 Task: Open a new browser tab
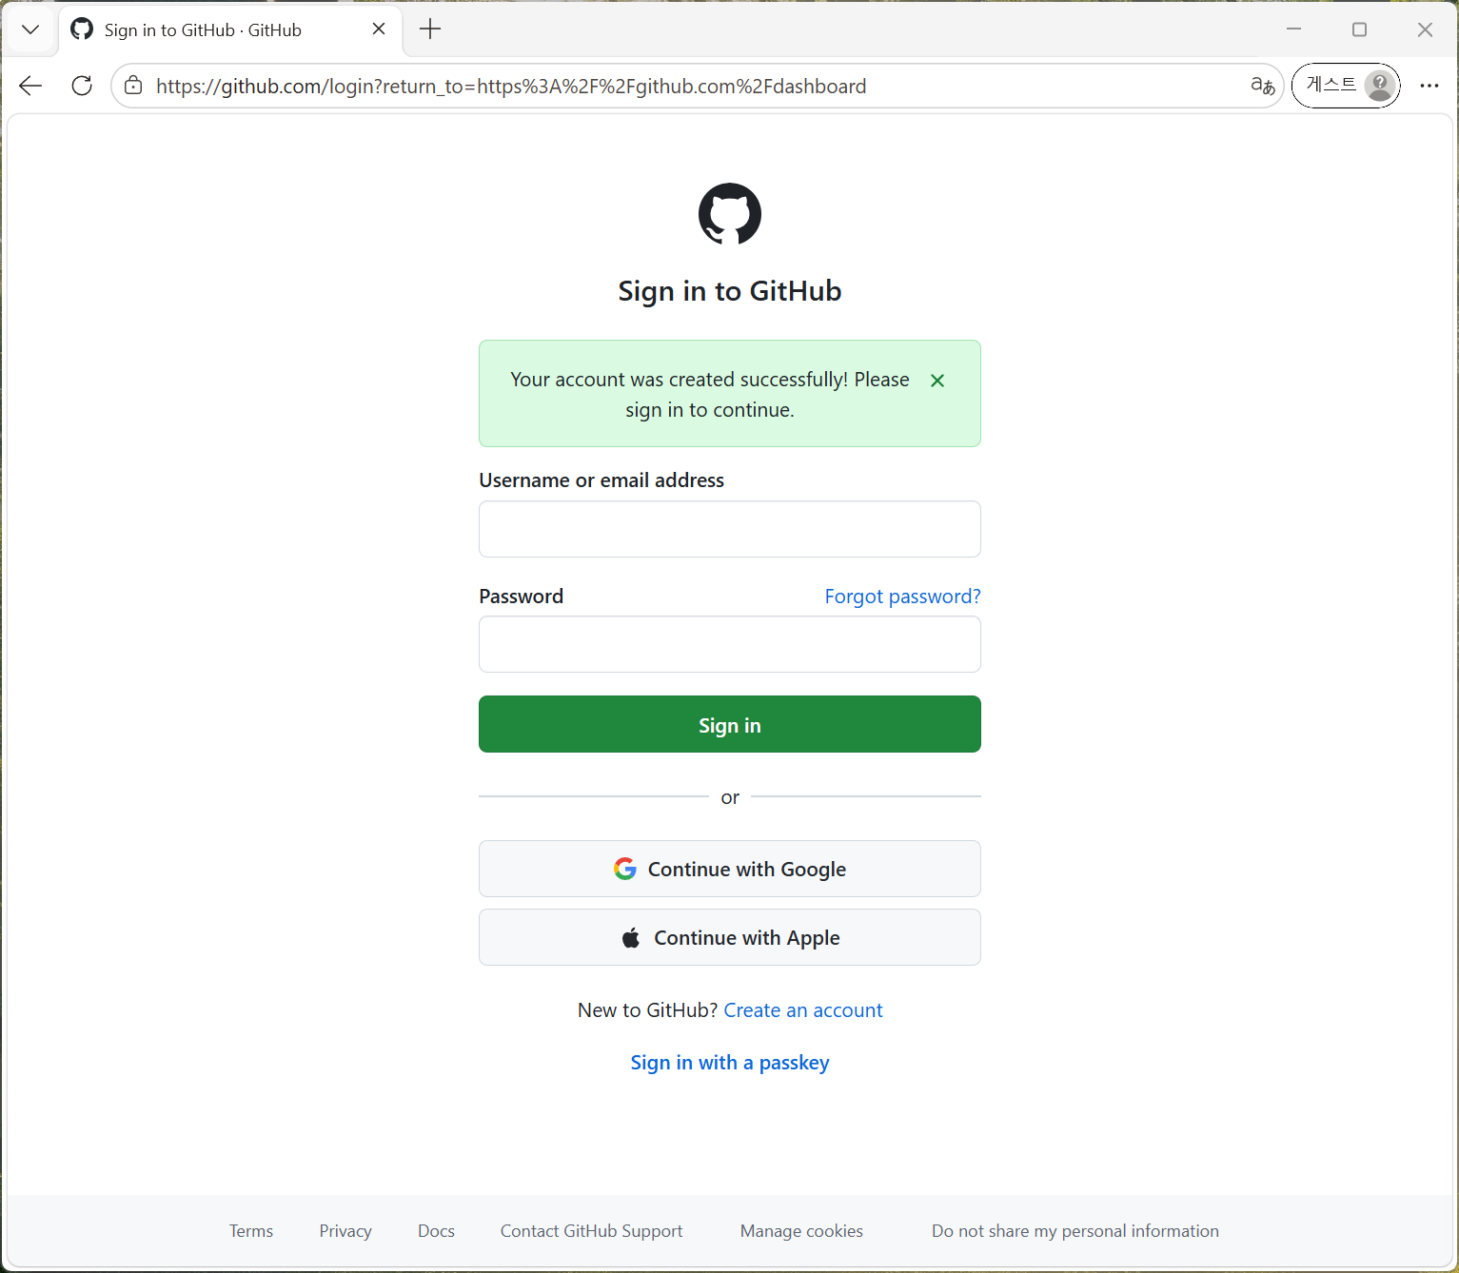pos(430,29)
